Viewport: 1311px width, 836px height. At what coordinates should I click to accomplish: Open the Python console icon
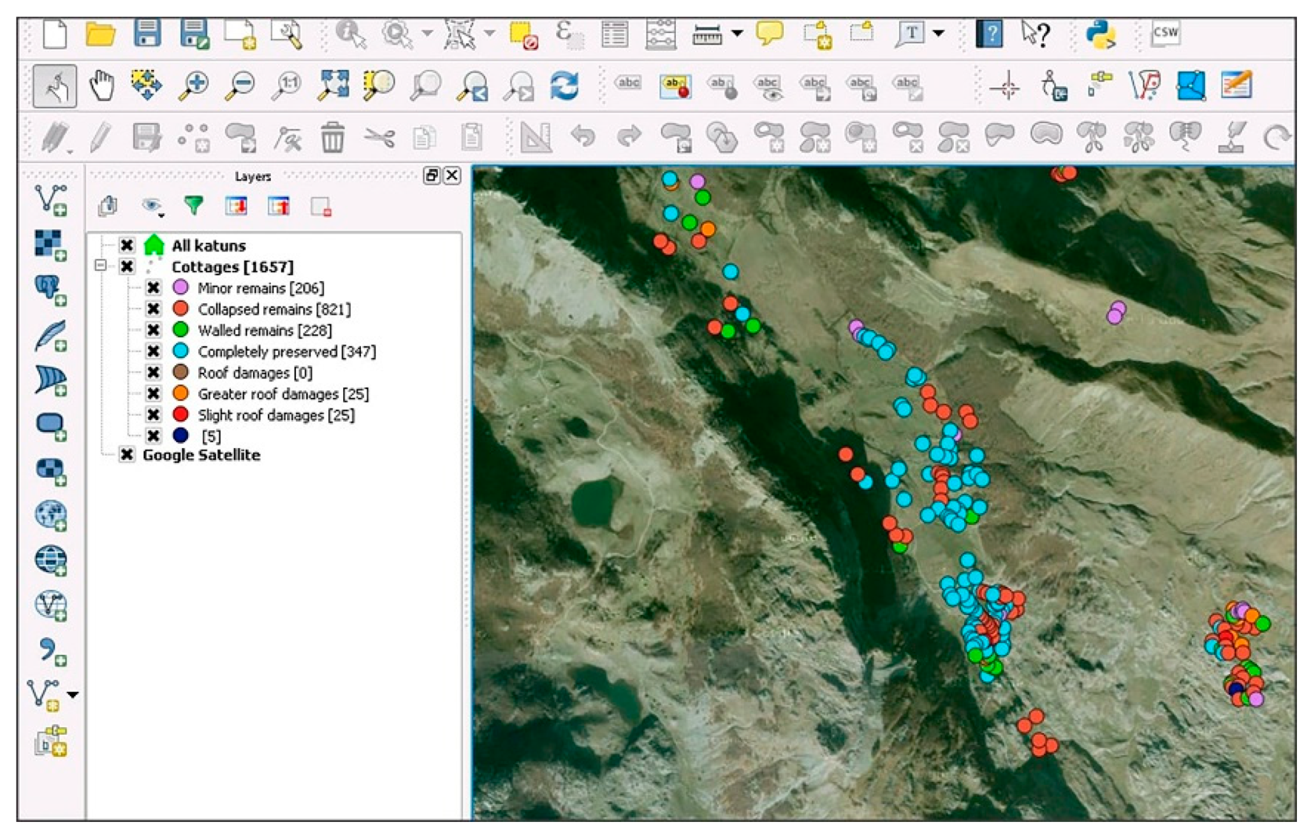(x=1100, y=34)
